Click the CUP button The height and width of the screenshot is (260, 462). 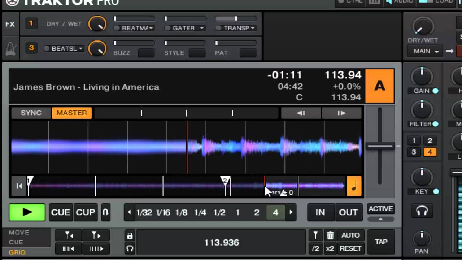(86, 212)
